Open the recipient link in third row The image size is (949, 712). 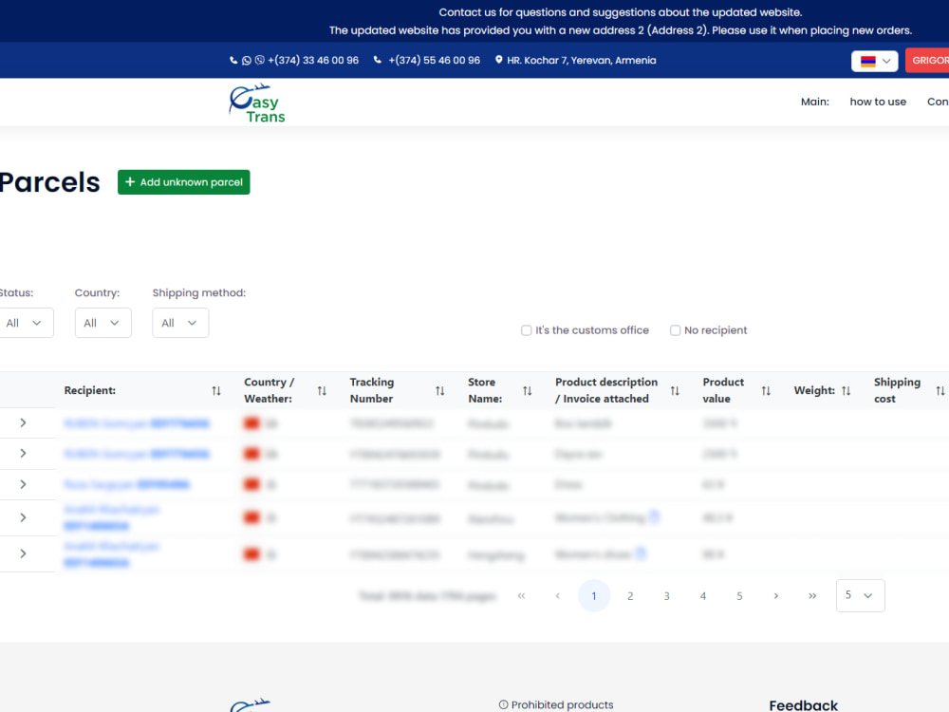click(126, 484)
